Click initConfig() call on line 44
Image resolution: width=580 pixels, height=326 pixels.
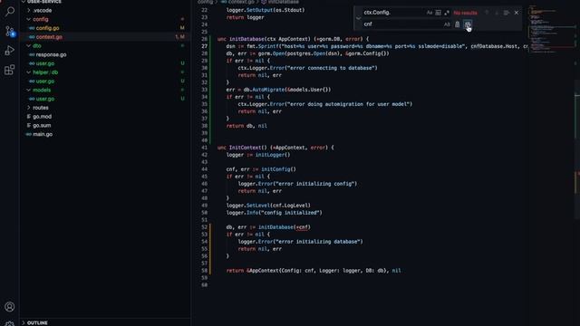(278, 169)
